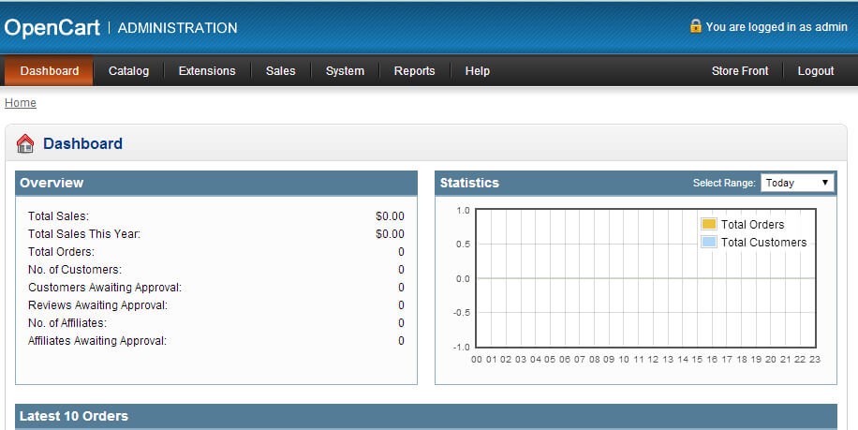The width and height of the screenshot is (858, 430).
Task: Click the 'No. of Customers:' label
Action: point(75,269)
